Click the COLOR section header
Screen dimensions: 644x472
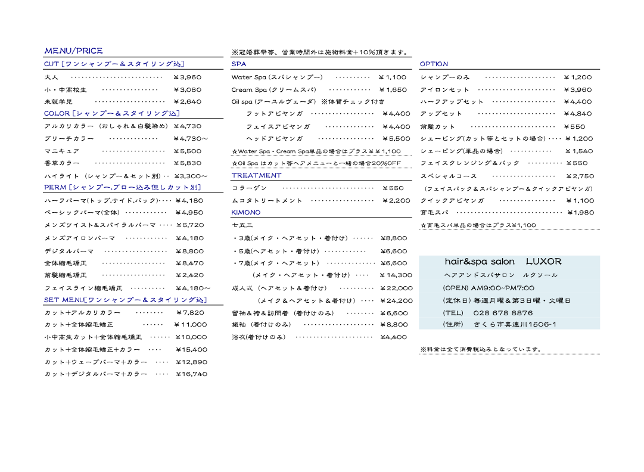(x=111, y=113)
